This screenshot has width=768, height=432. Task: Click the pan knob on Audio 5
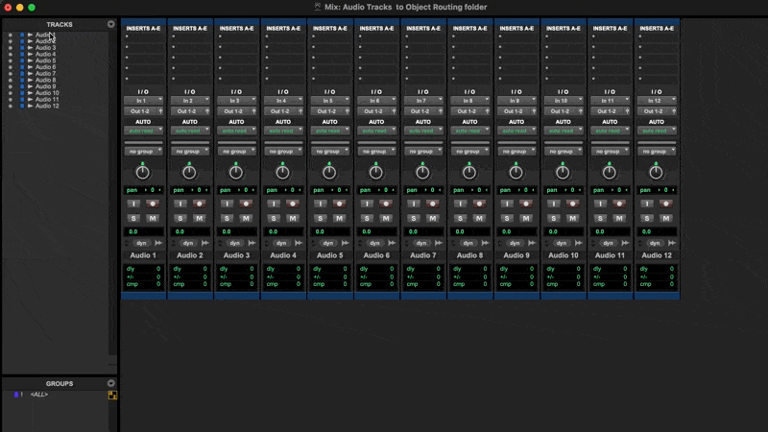pos(329,172)
